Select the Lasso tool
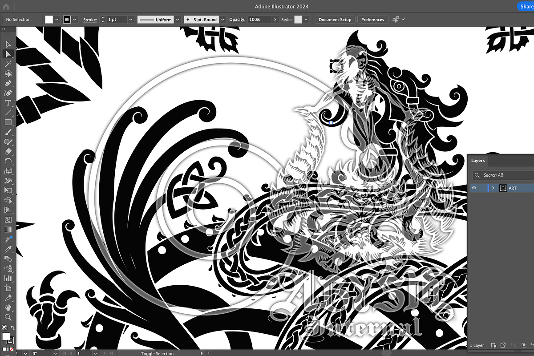Image resolution: width=534 pixels, height=356 pixels. 8,74
